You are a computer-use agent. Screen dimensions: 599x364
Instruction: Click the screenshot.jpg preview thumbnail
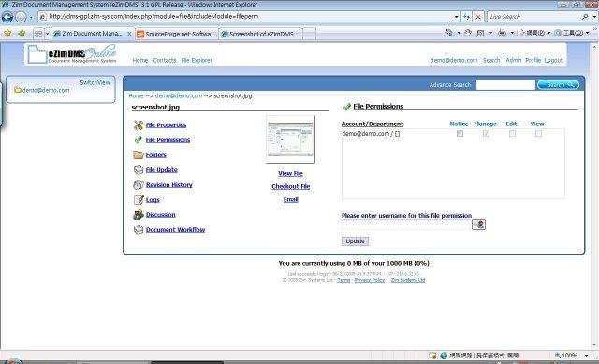[x=290, y=139]
